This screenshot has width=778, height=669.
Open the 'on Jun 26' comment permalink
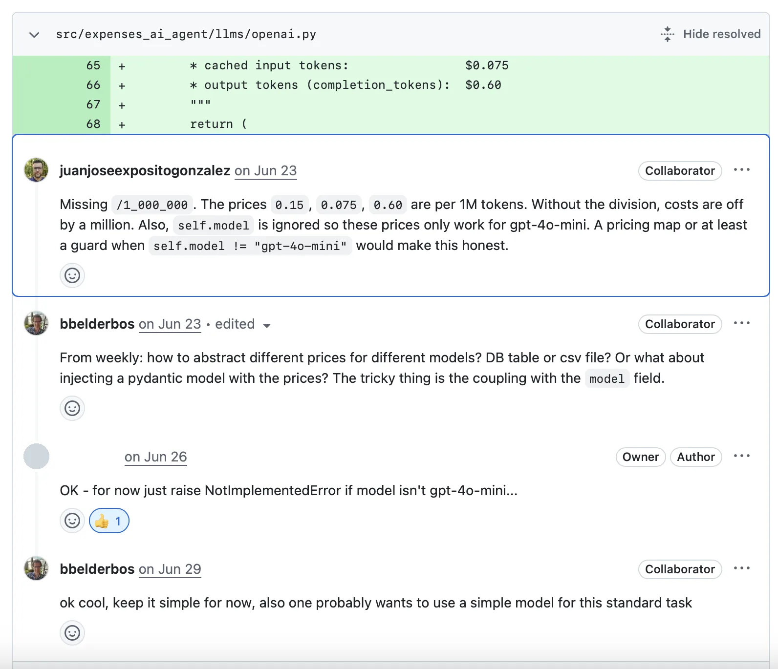156,457
